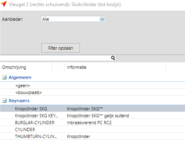Select the THUMBTURN-CYLIN... row

coord(92,136)
